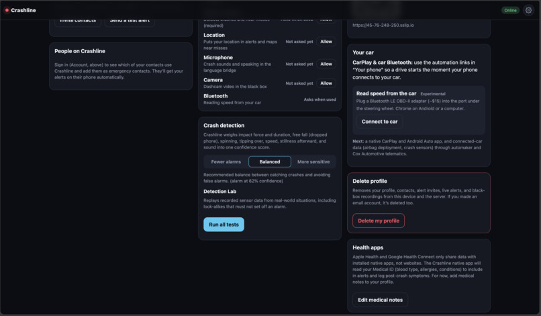Screen dimensions: 541x316
Task: Click the Asks when used status
Action: coord(319,100)
